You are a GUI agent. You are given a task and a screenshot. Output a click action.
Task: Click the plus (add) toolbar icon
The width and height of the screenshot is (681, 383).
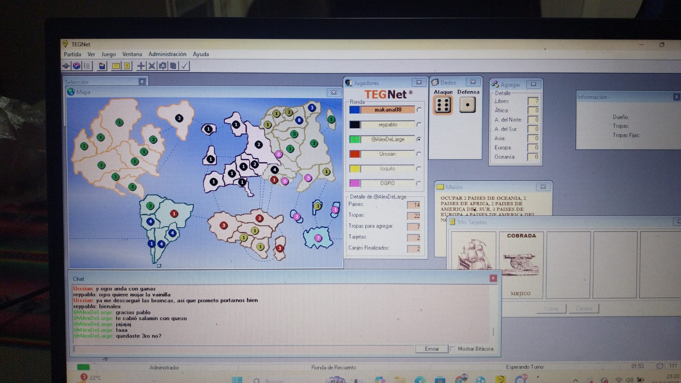pyautogui.click(x=141, y=66)
